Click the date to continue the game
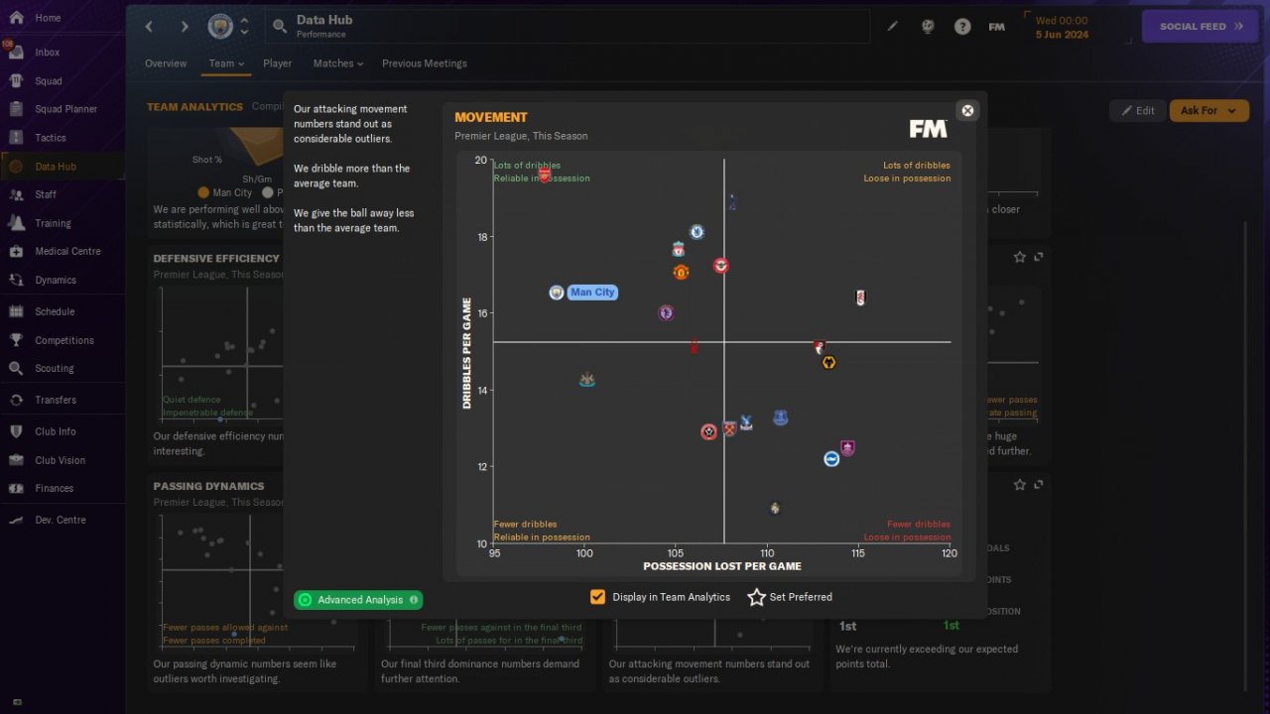 point(1062,27)
